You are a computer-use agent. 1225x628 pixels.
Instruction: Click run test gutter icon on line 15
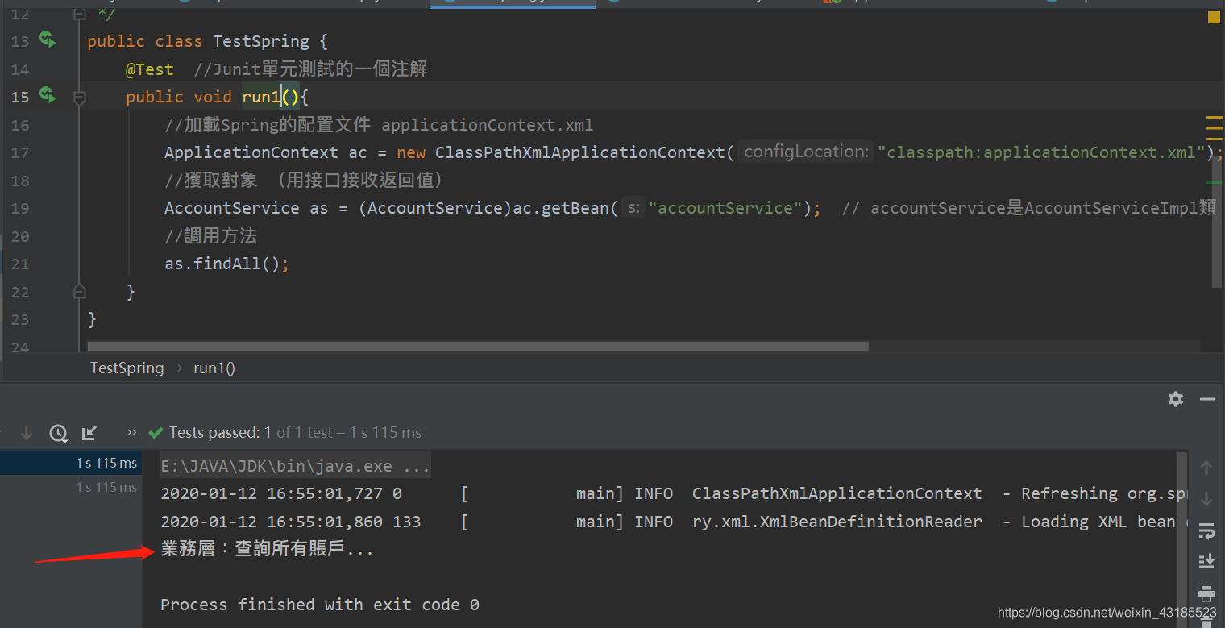[x=48, y=95]
